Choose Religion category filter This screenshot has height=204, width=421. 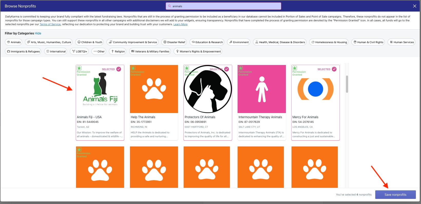[118, 51]
